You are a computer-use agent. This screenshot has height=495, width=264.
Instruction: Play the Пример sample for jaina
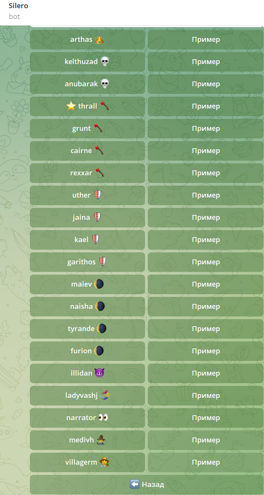point(205,218)
